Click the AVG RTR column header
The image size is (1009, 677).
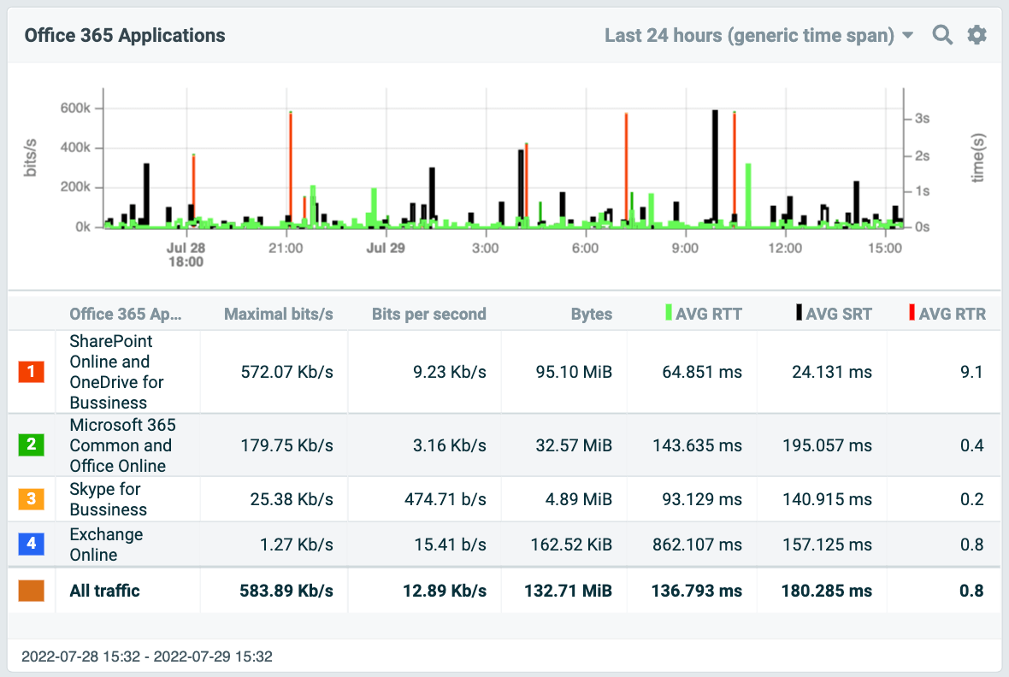[x=952, y=314]
